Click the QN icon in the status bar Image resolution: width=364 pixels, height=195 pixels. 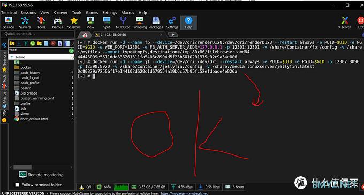pos(86,187)
